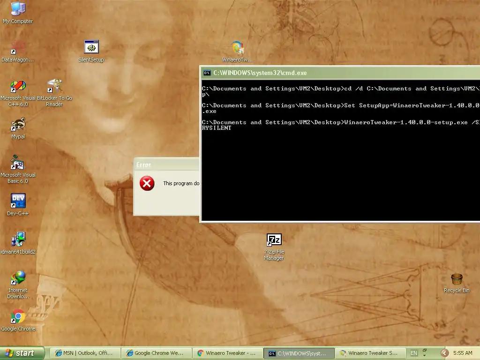Switch to C:\WINDOWS\syst... taskbar button
This screenshot has height=360, width=480.
point(299,353)
